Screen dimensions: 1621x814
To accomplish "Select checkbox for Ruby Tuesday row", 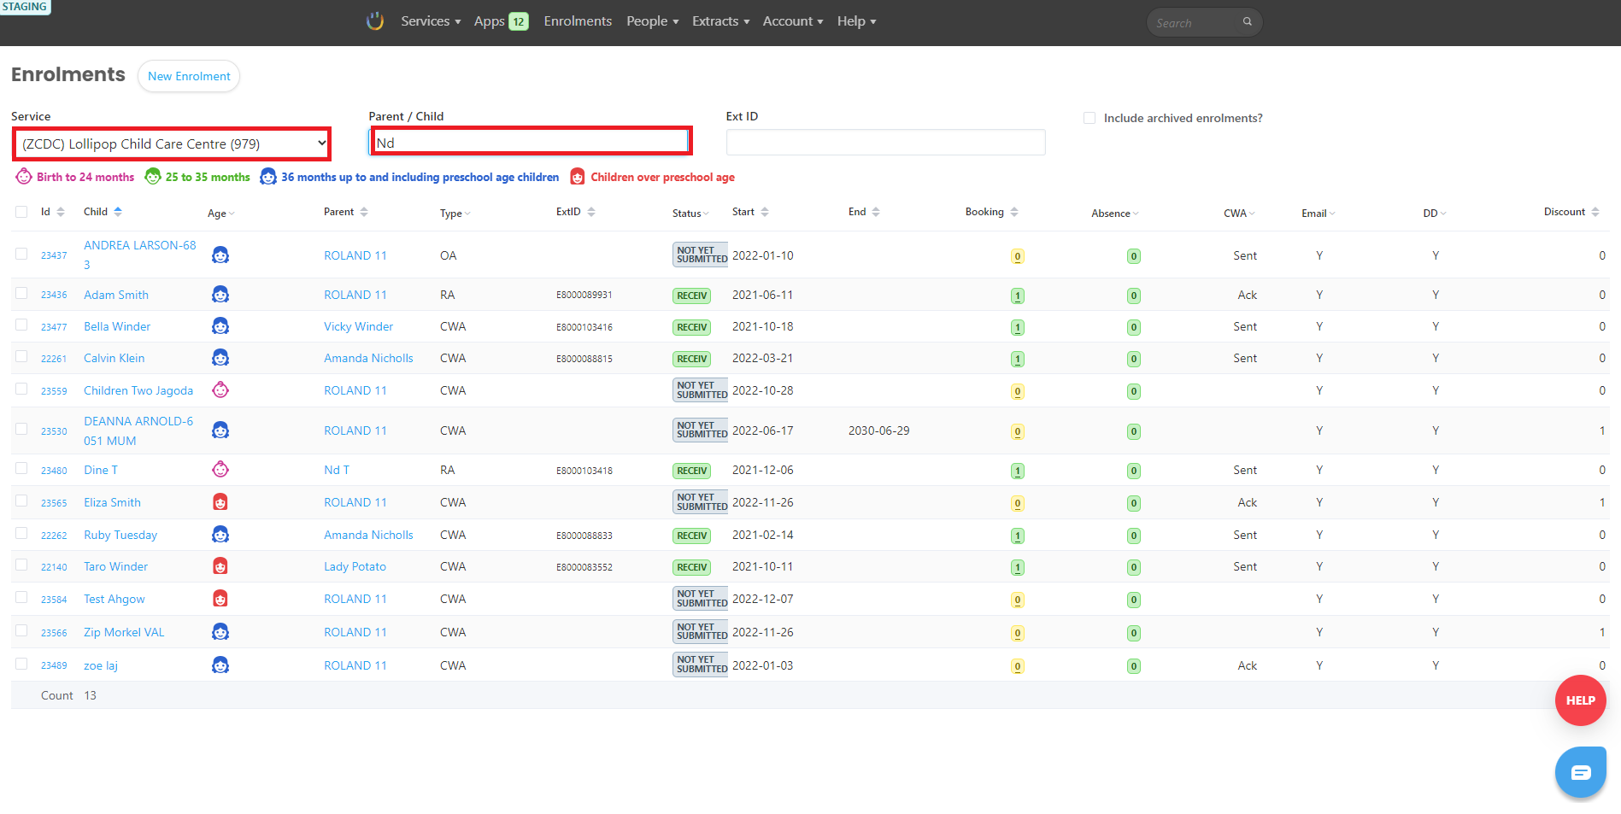I will (x=21, y=533).
